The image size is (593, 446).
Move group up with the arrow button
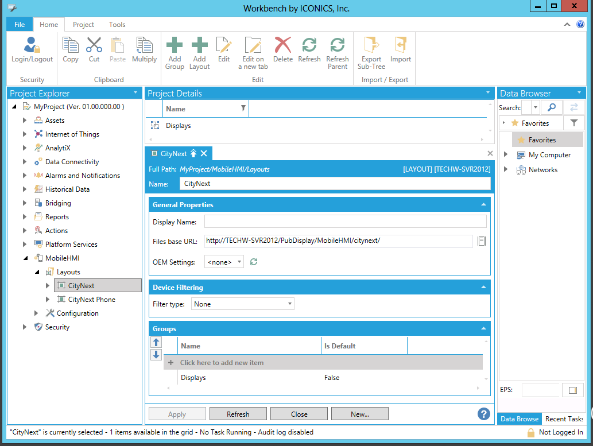pos(156,342)
